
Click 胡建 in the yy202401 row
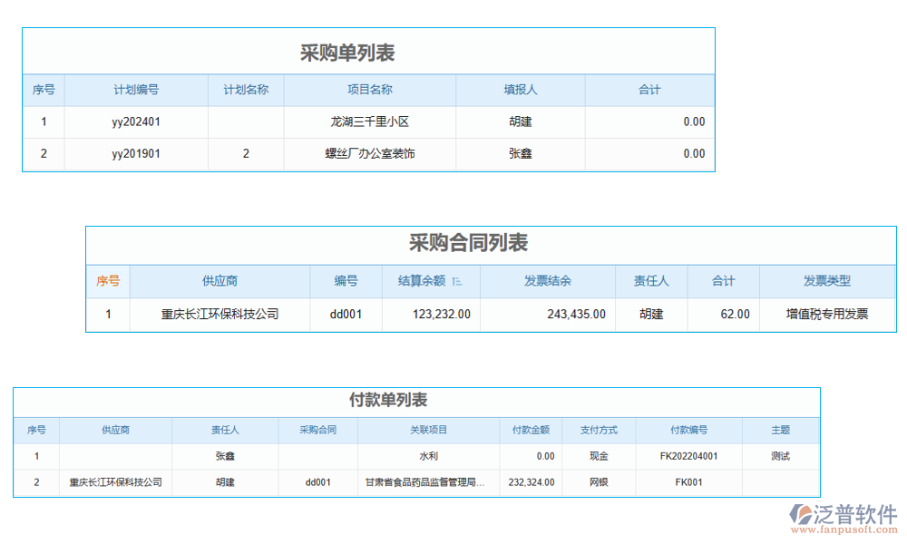point(520,122)
